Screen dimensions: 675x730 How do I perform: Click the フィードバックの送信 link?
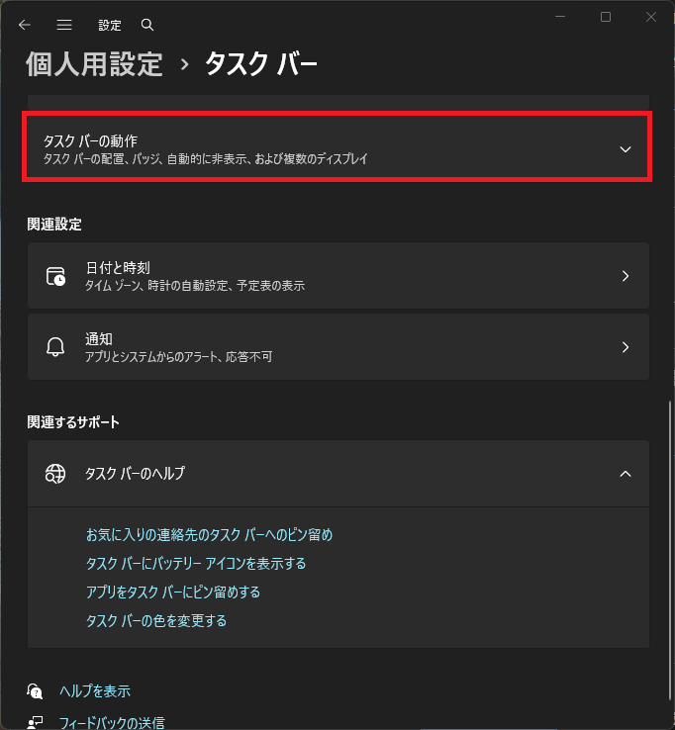(112, 722)
